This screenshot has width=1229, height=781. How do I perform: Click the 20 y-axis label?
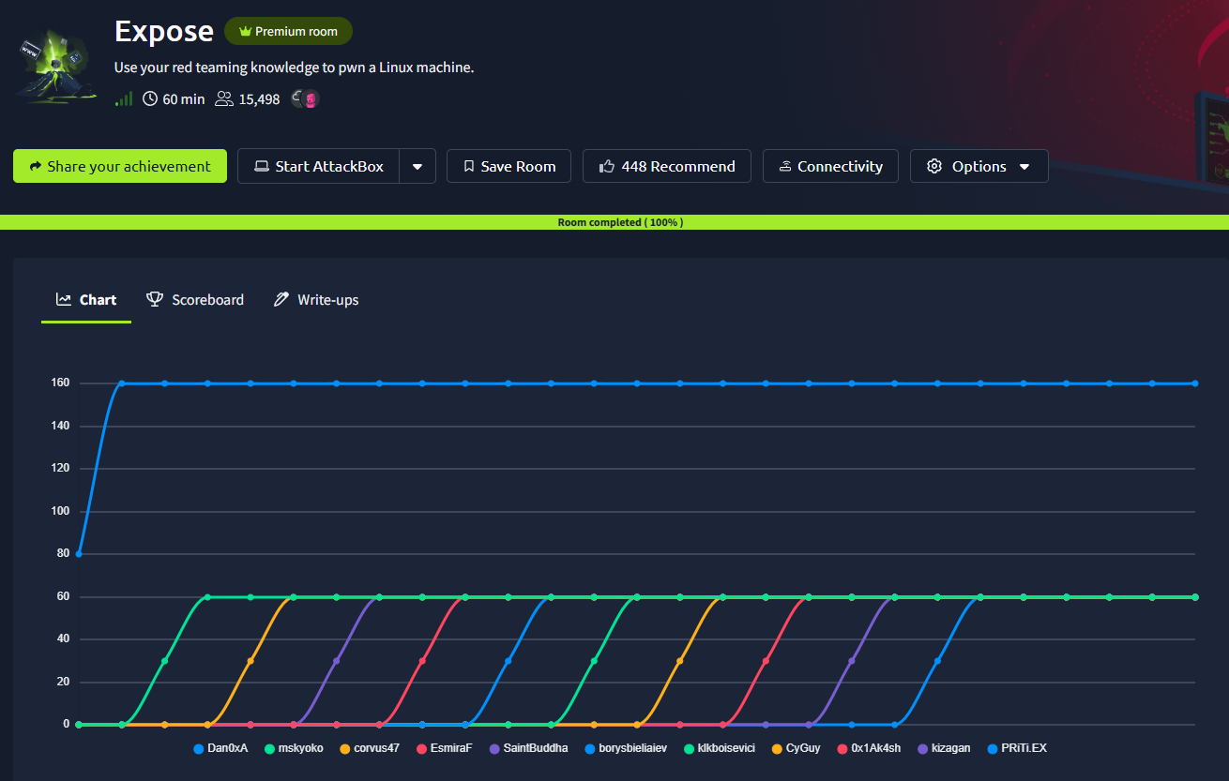tap(64, 682)
